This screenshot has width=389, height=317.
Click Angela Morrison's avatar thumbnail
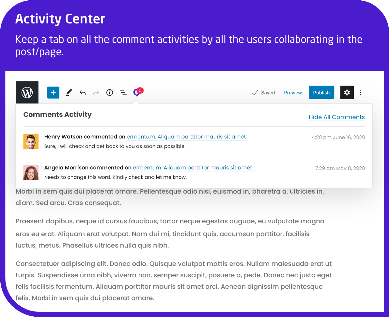tap(31, 173)
